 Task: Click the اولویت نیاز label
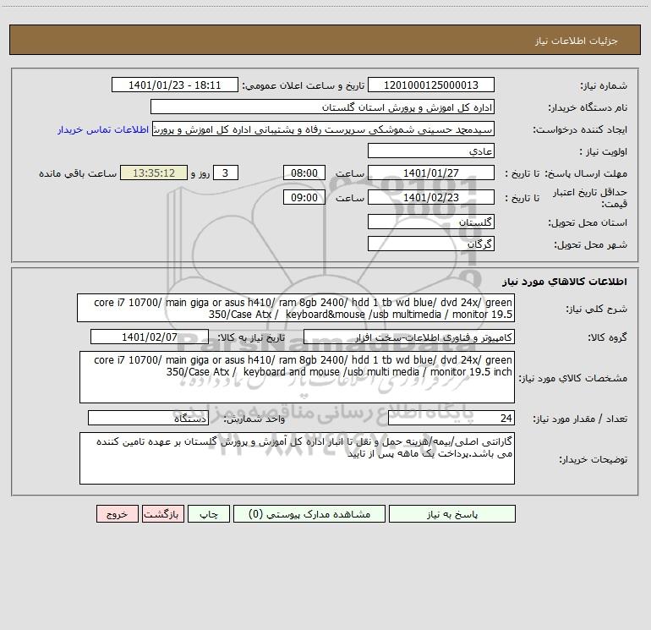pyautogui.click(x=604, y=152)
